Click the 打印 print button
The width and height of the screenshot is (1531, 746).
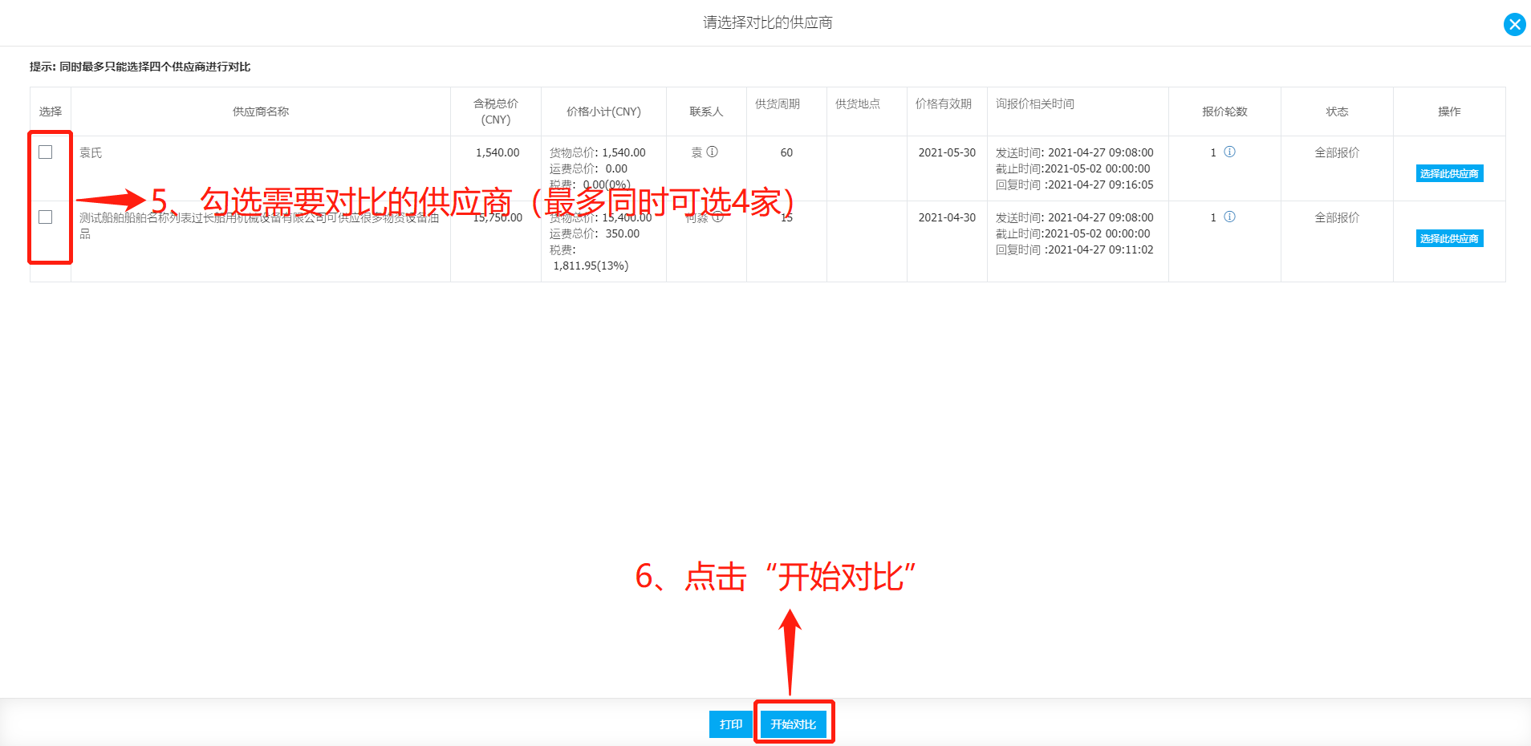(731, 724)
